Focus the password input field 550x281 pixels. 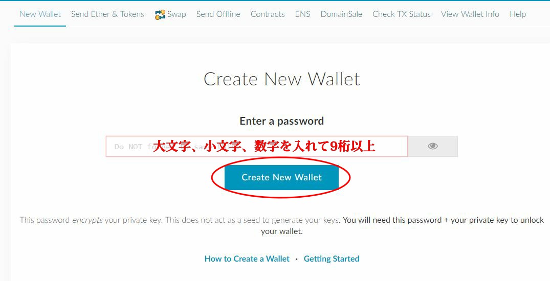257,147
